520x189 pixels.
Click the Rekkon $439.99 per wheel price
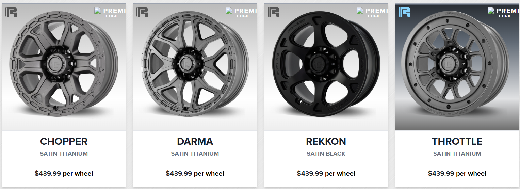[x=326, y=174]
